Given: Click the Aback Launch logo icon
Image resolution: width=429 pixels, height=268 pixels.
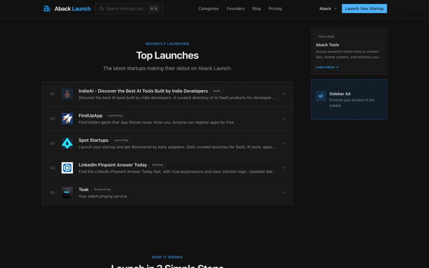Looking at the screenshot, I should coord(47,9).
